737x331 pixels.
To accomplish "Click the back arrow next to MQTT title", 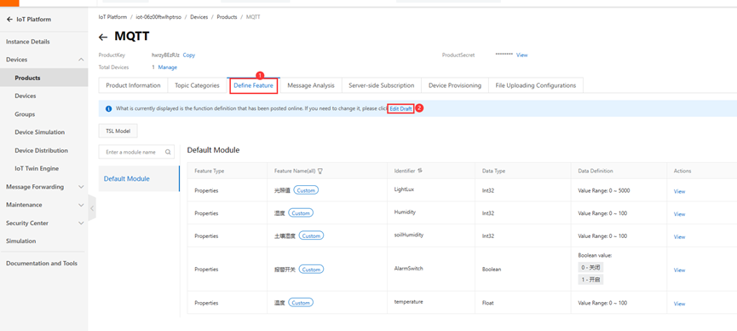I will pyautogui.click(x=103, y=38).
